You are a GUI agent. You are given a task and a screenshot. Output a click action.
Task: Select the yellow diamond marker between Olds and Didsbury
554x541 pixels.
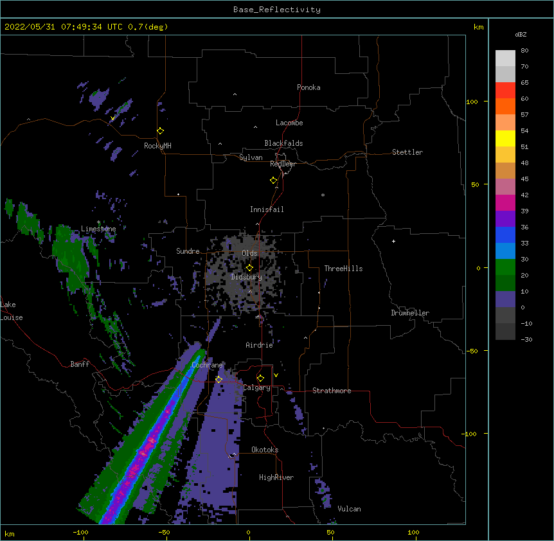click(249, 268)
